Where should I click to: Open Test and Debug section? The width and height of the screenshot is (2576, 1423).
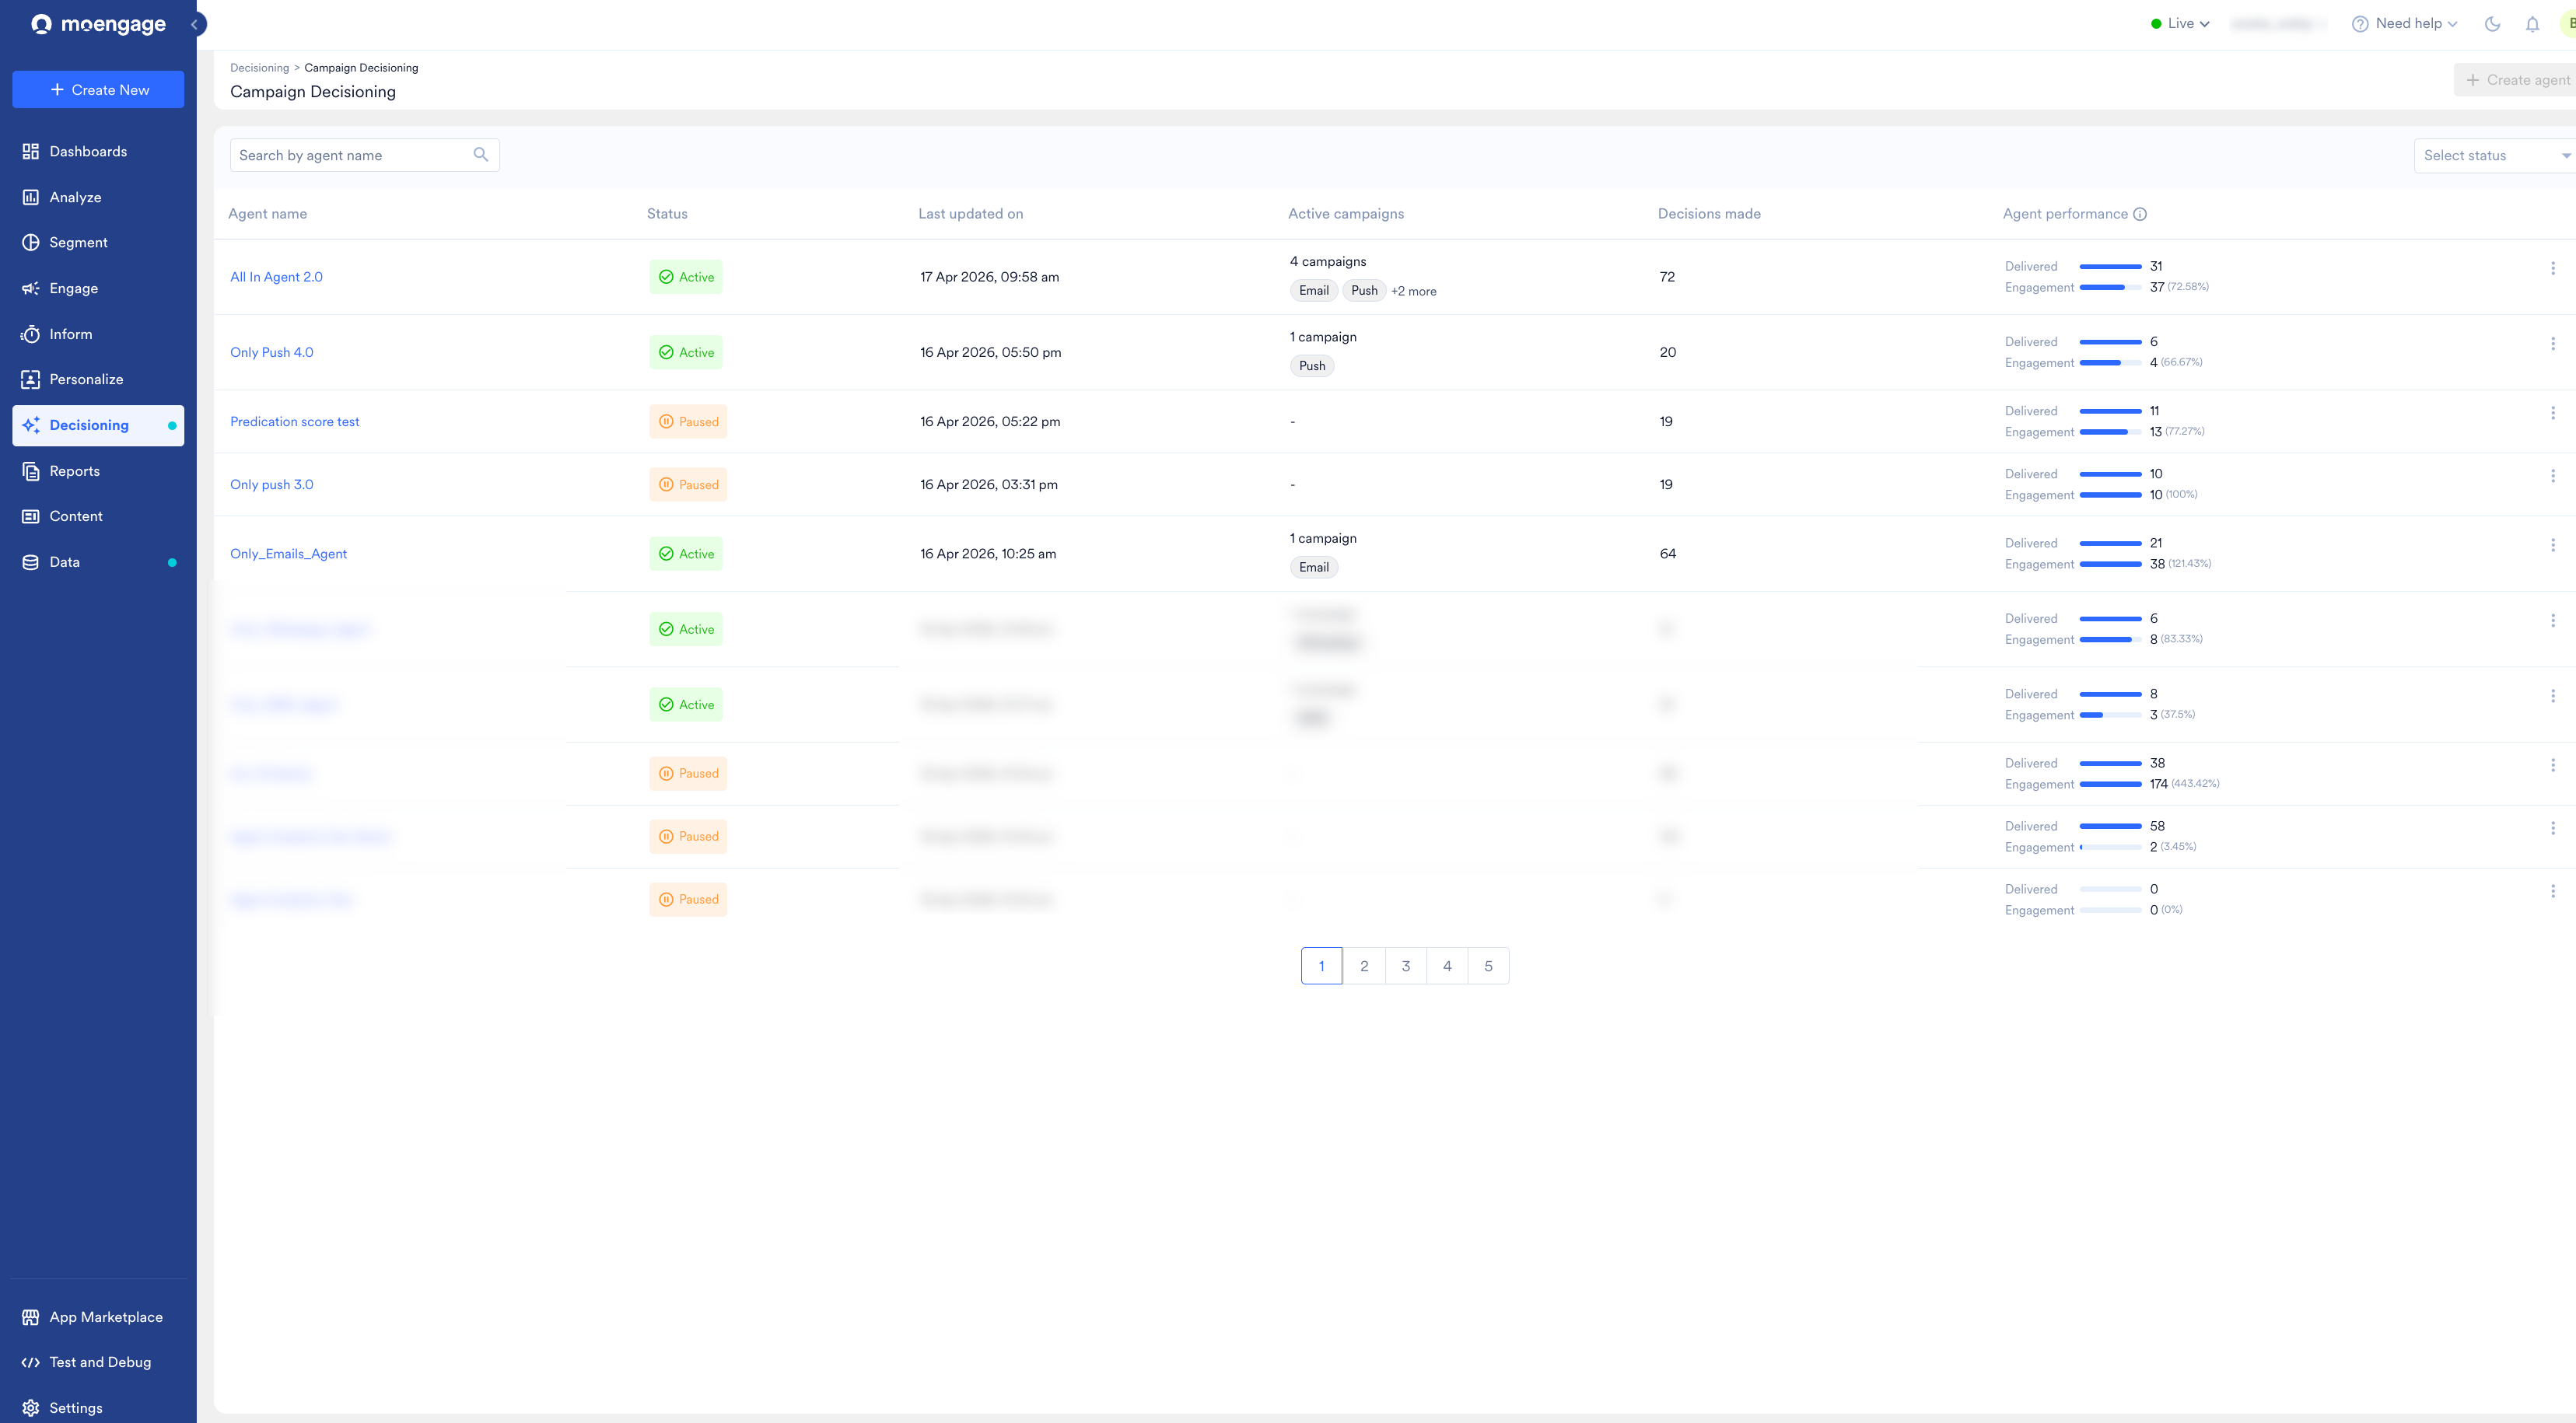[x=100, y=1362]
